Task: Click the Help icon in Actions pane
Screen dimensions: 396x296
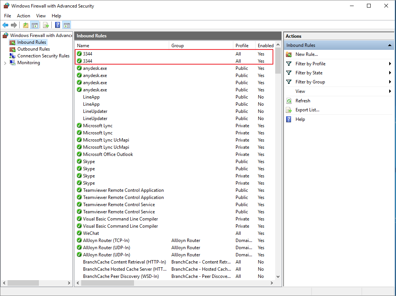Action: (289, 119)
